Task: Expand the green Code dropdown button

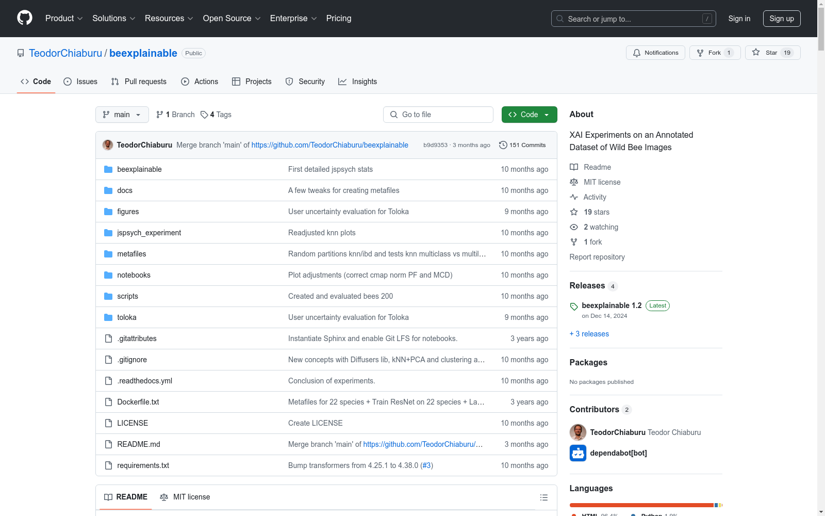Action: coord(529,115)
